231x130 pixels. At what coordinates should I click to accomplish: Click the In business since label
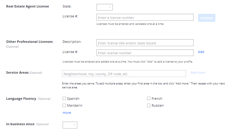click(x=20, y=124)
